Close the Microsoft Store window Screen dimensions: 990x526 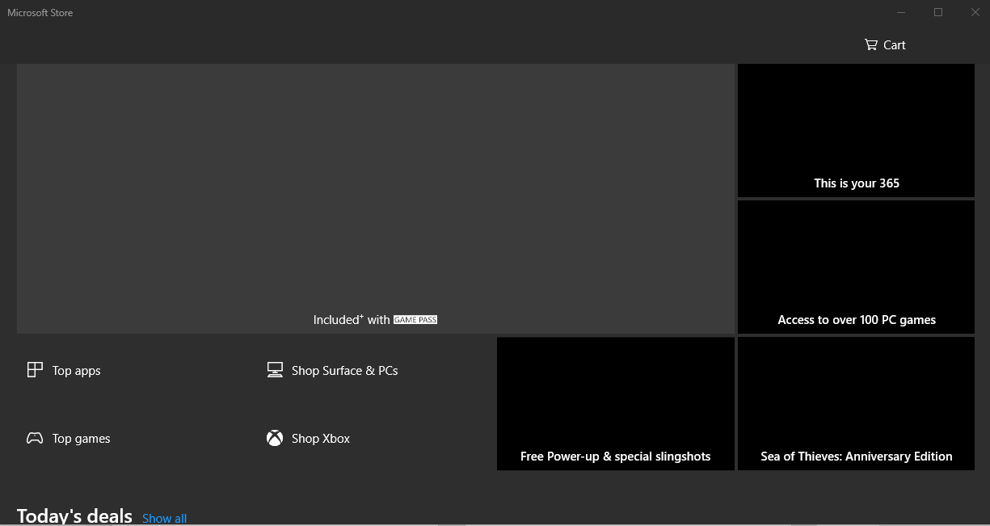[x=975, y=12]
